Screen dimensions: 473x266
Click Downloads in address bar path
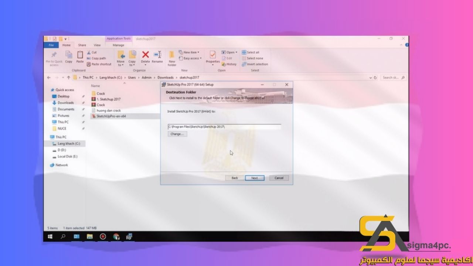tap(165, 78)
